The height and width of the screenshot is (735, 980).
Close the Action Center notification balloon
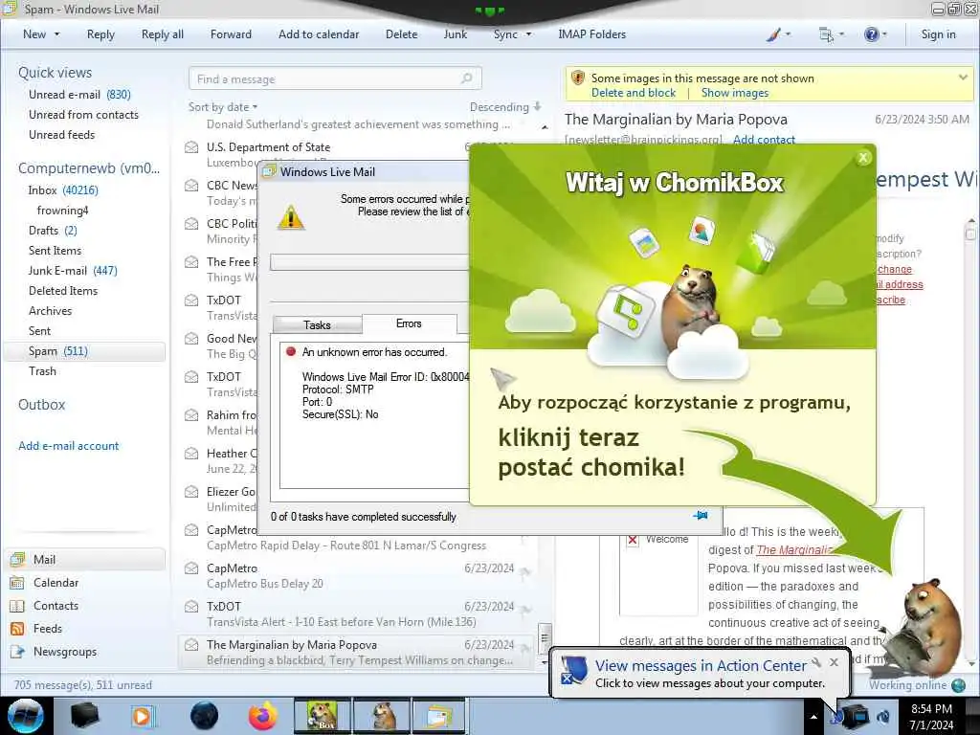tap(834, 662)
